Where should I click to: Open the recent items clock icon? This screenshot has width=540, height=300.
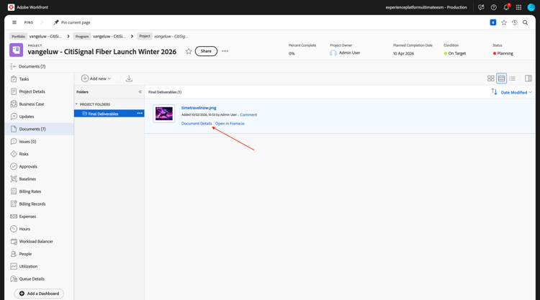point(515,22)
